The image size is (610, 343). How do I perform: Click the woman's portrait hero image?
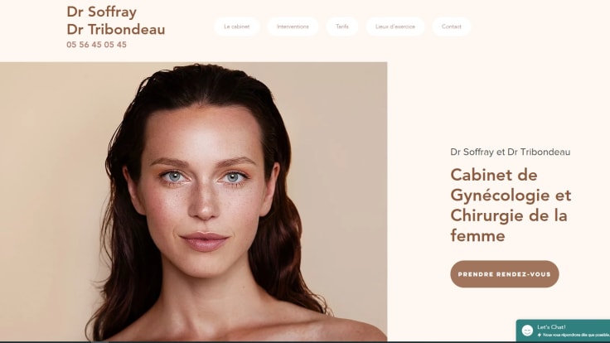(x=193, y=201)
